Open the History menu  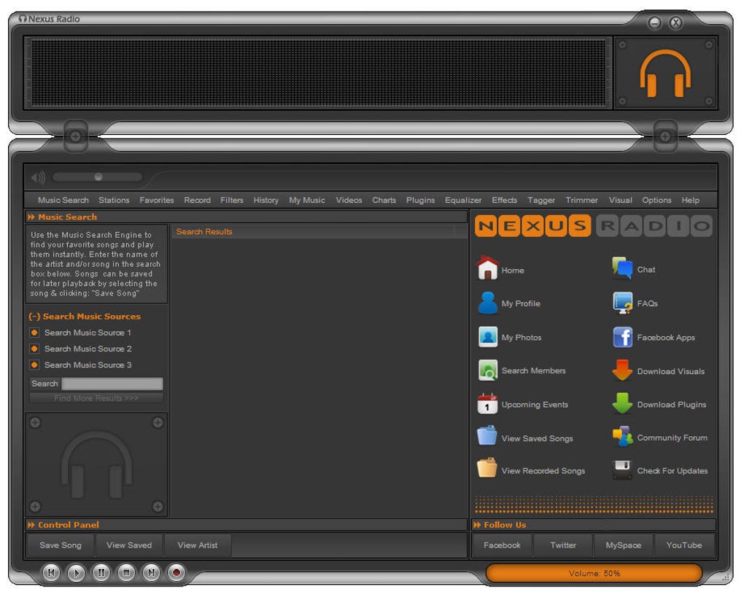(266, 200)
